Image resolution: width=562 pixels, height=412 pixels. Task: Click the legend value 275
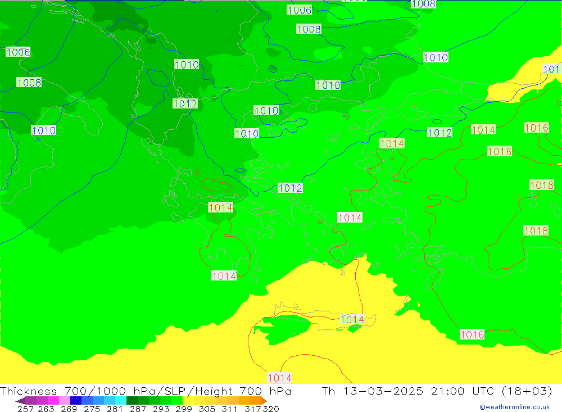92,409
